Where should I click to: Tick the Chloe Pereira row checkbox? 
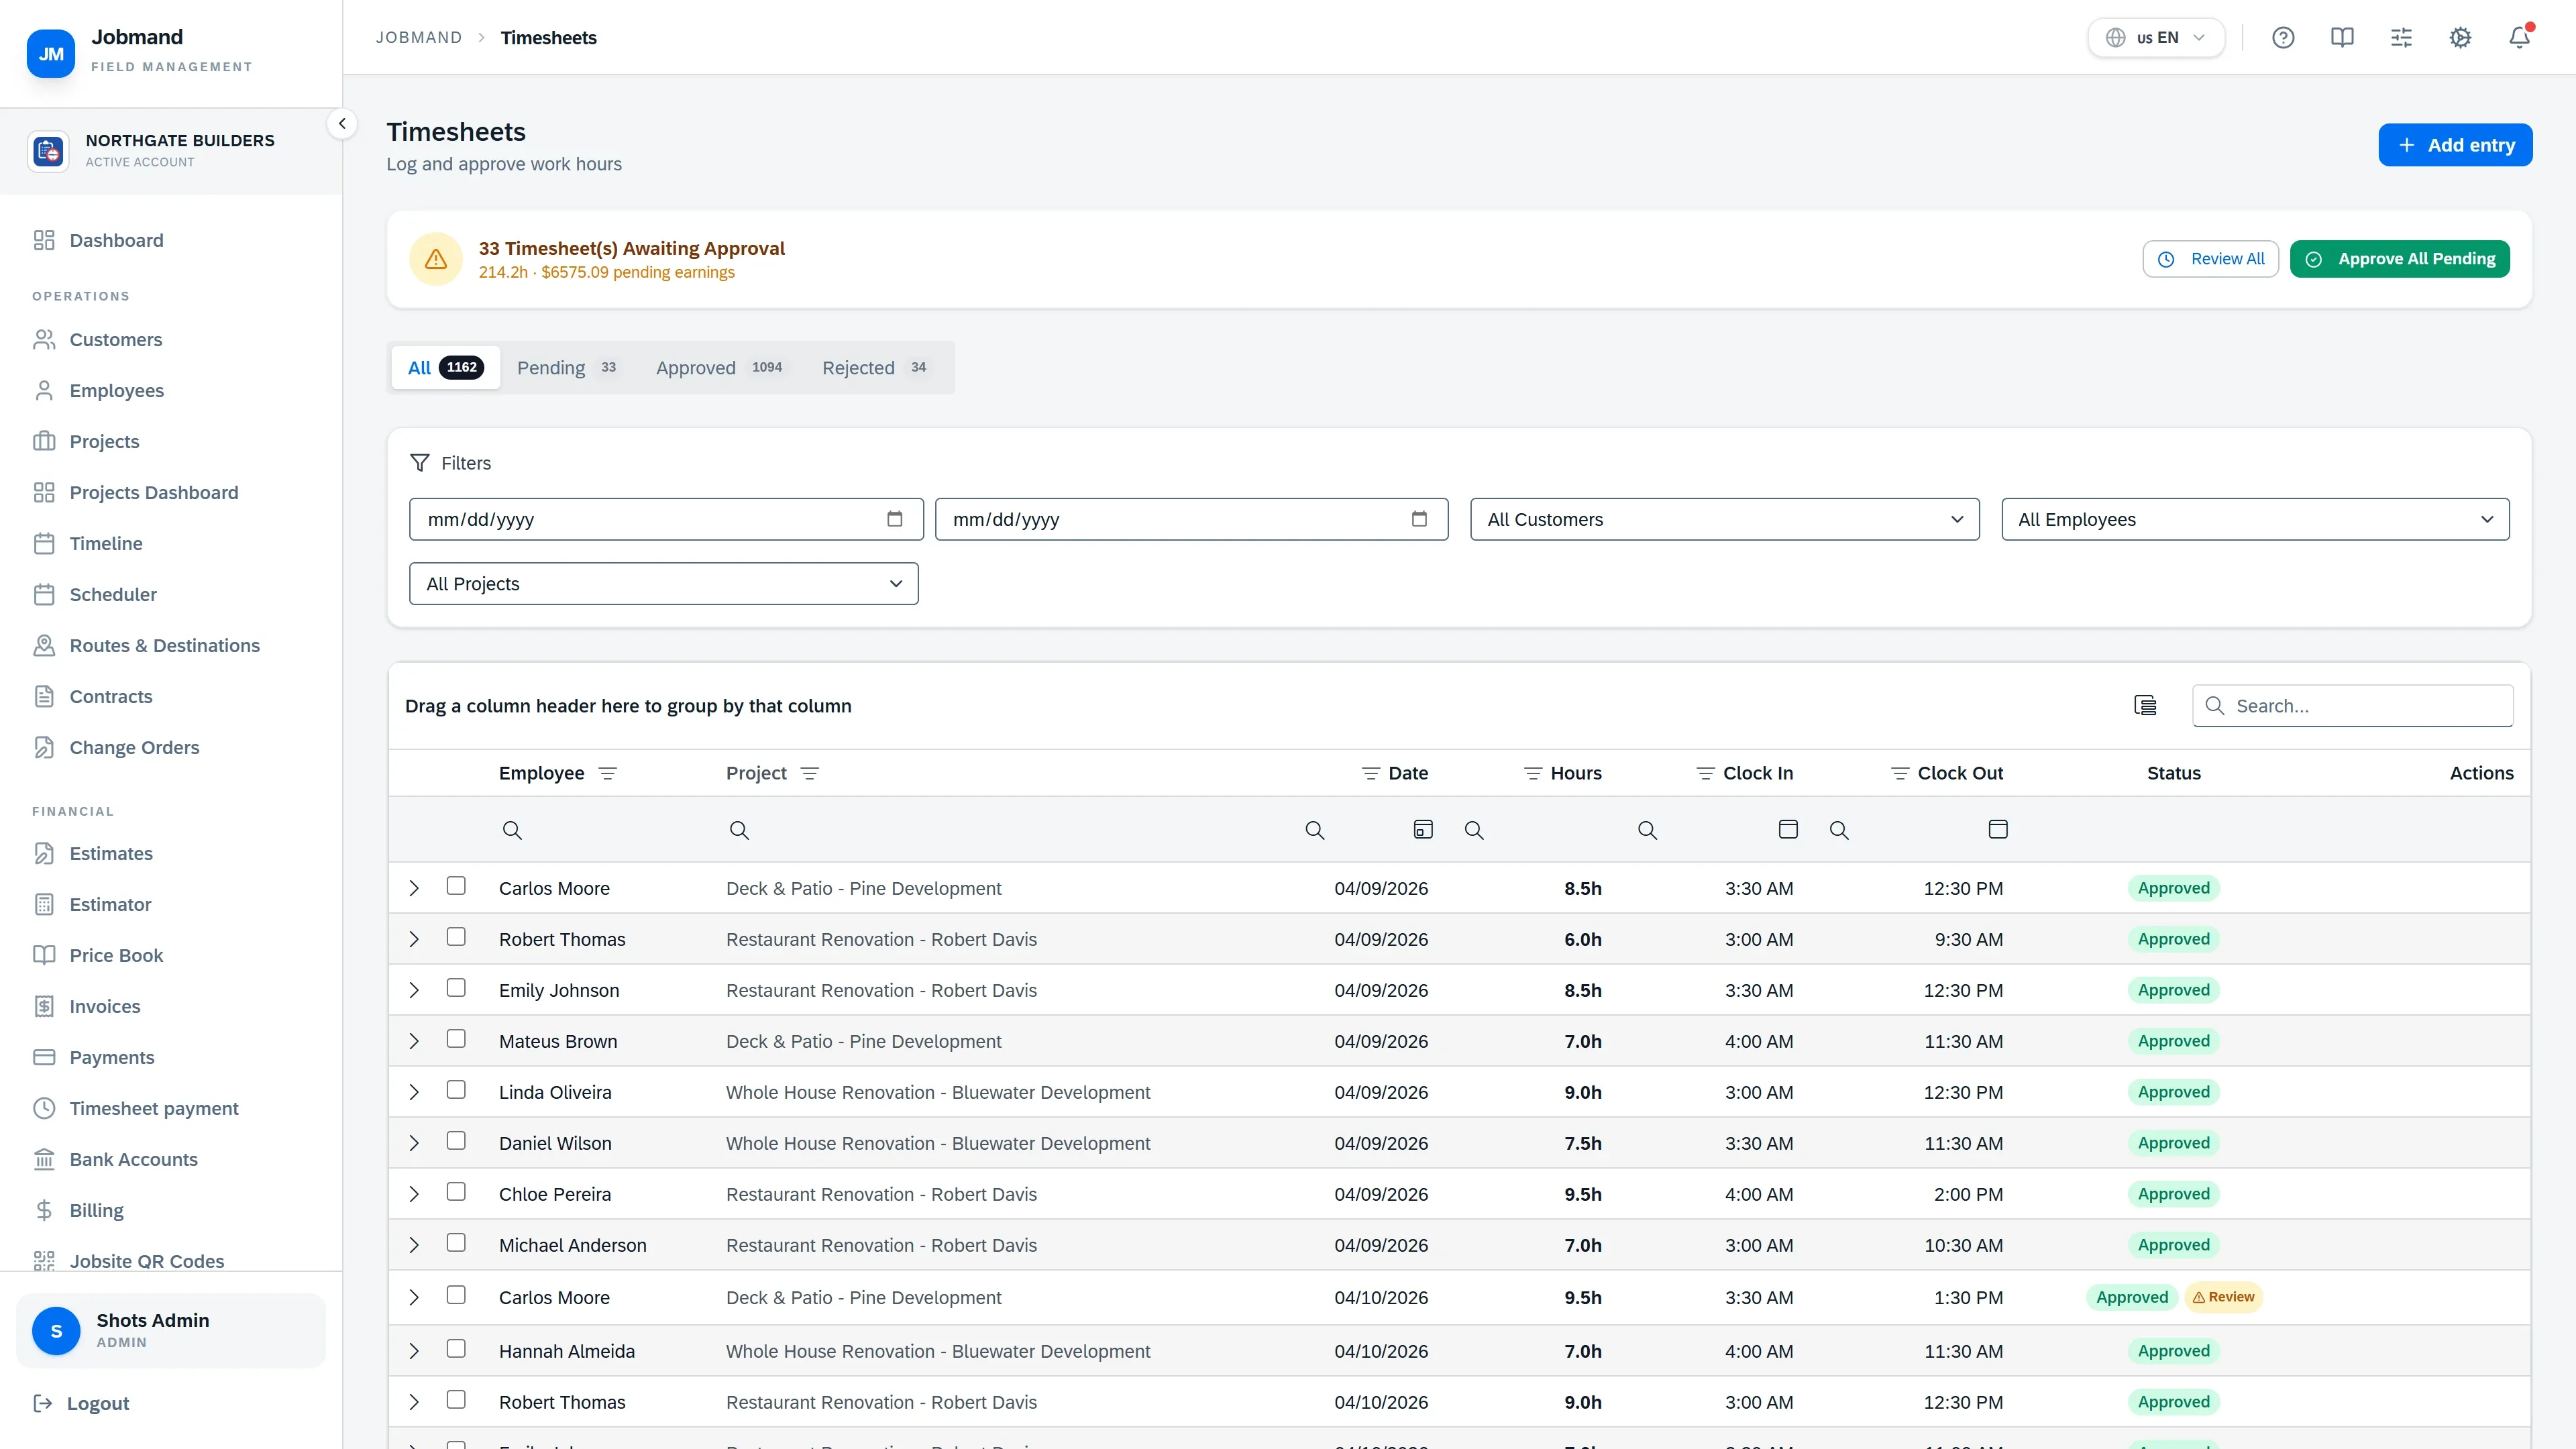(456, 1192)
